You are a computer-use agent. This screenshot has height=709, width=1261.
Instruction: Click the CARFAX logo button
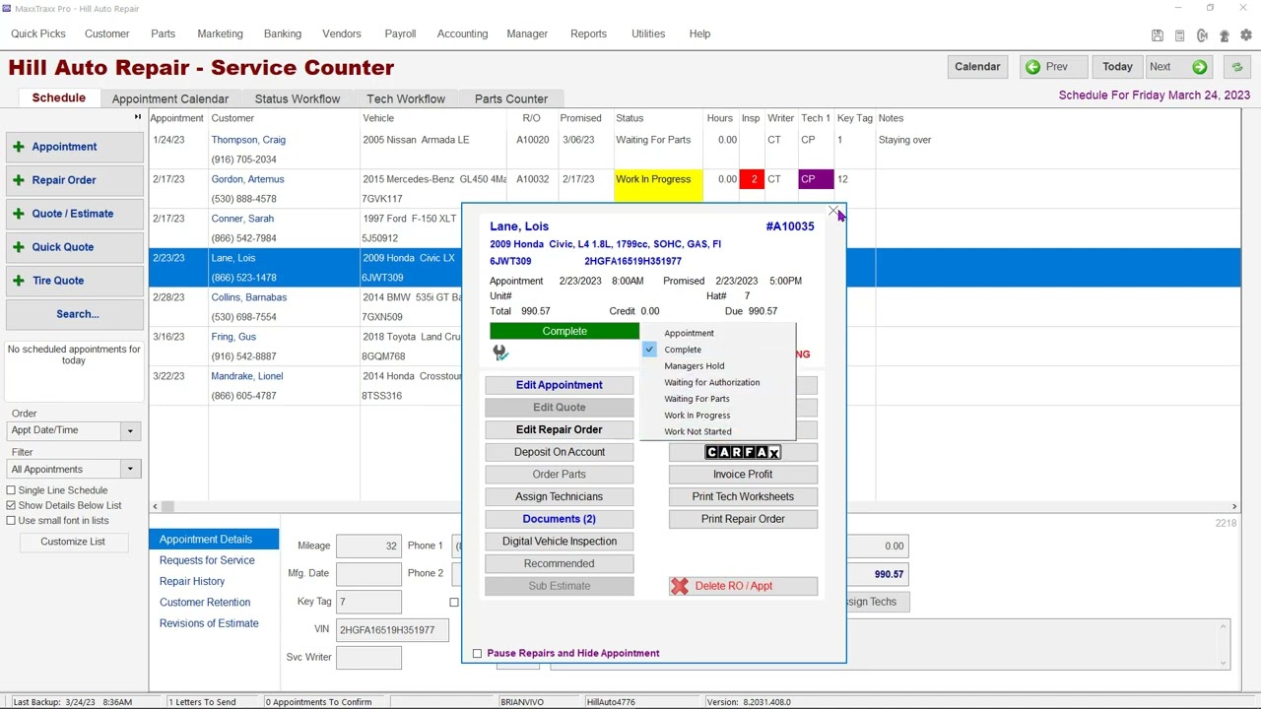pyautogui.click(x=743, y=452)
